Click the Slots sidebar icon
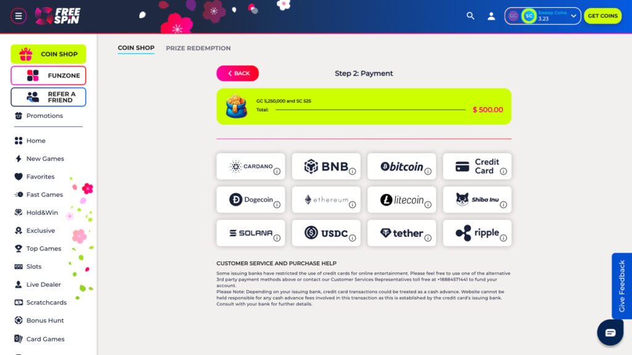This screenshot has width=632, height=355. (x=19, y=266)
